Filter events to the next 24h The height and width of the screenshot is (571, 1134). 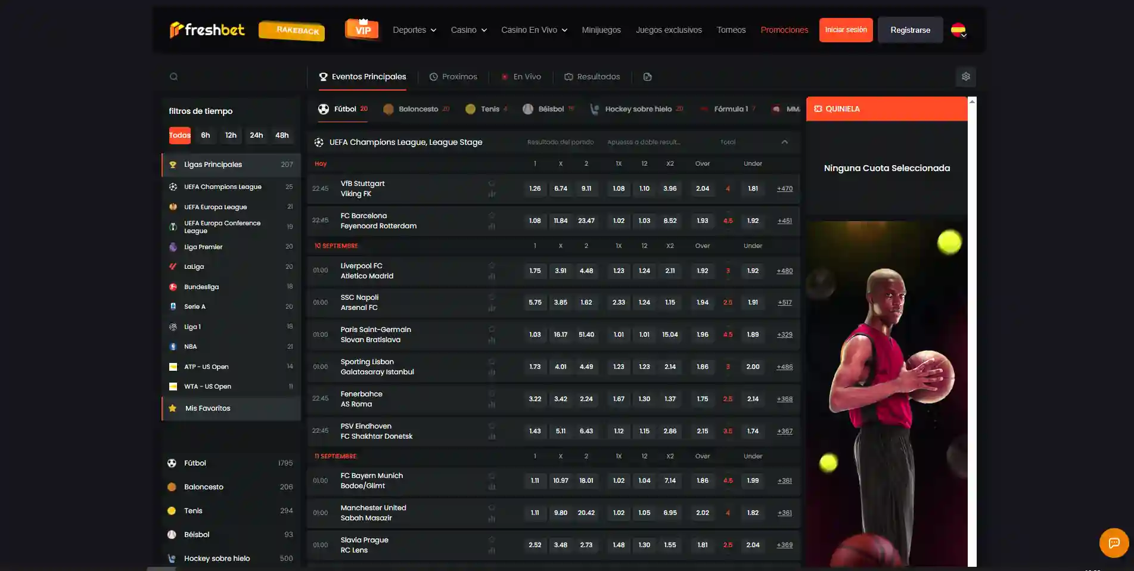tap(256, 135)
